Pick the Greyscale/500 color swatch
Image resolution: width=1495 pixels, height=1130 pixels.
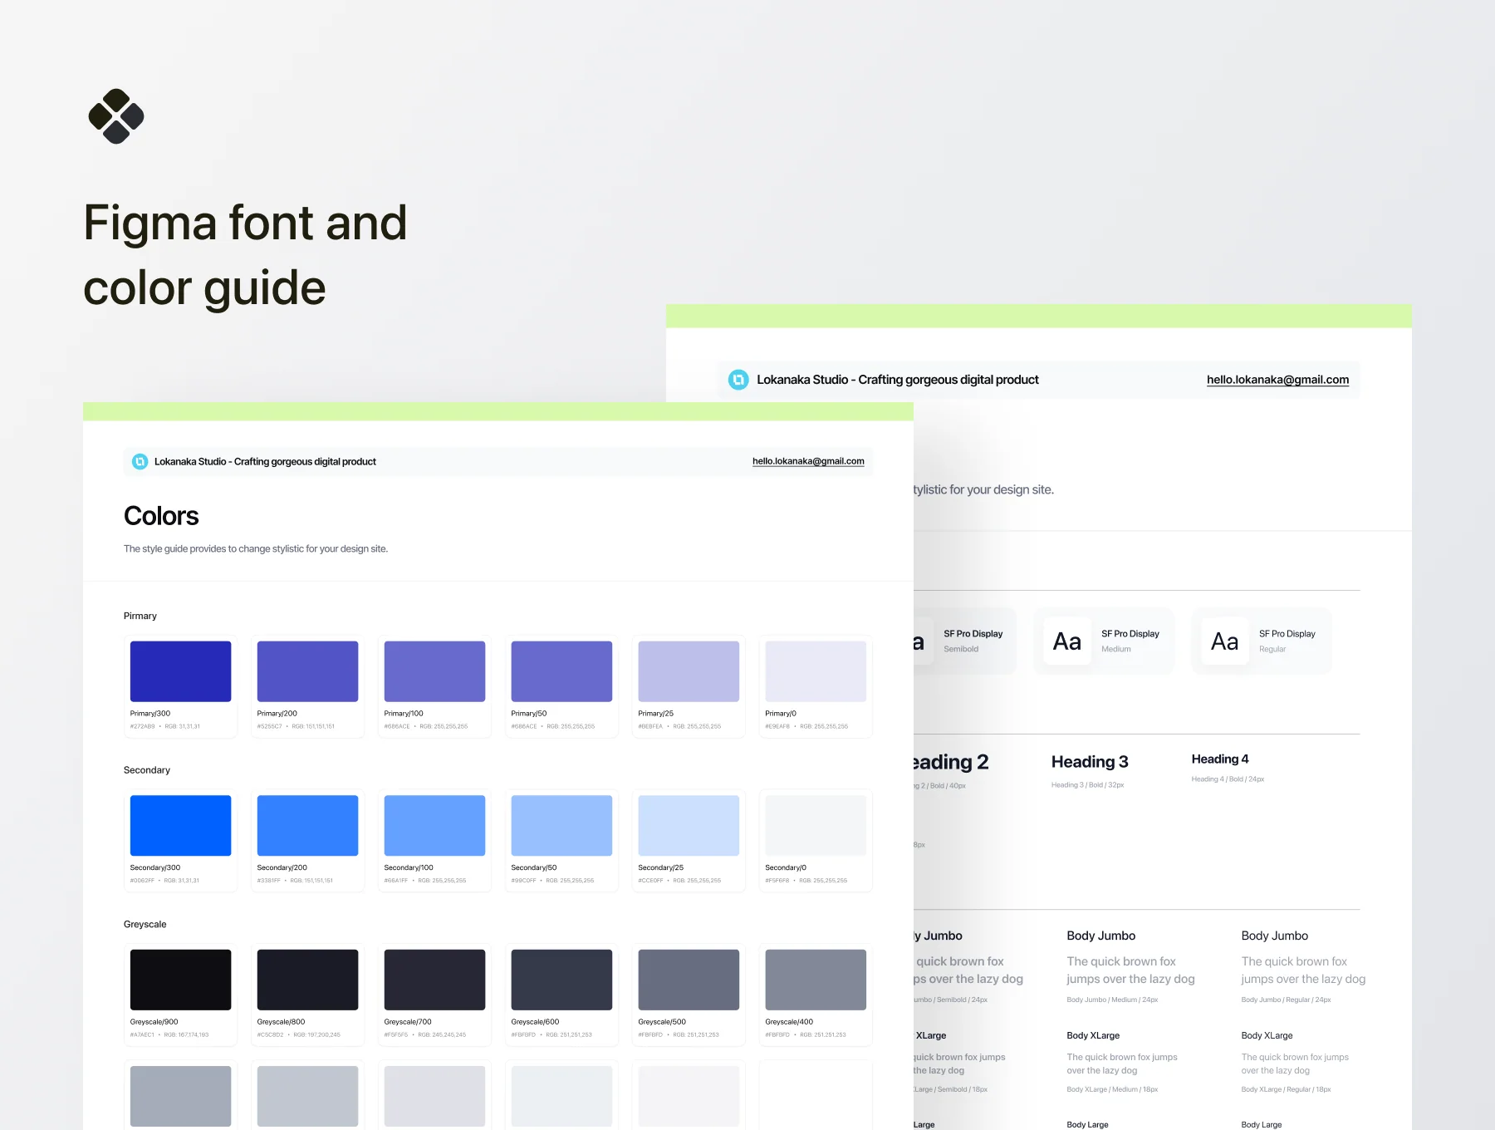point(689,980)
